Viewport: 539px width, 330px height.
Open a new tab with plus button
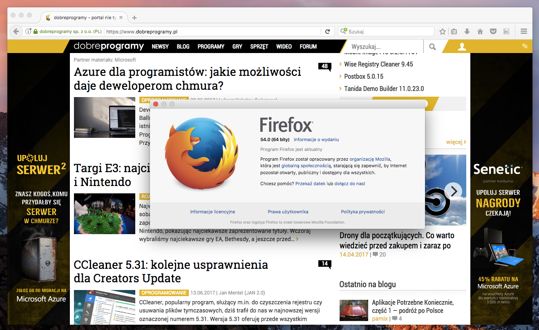click(x=134, y=18)
